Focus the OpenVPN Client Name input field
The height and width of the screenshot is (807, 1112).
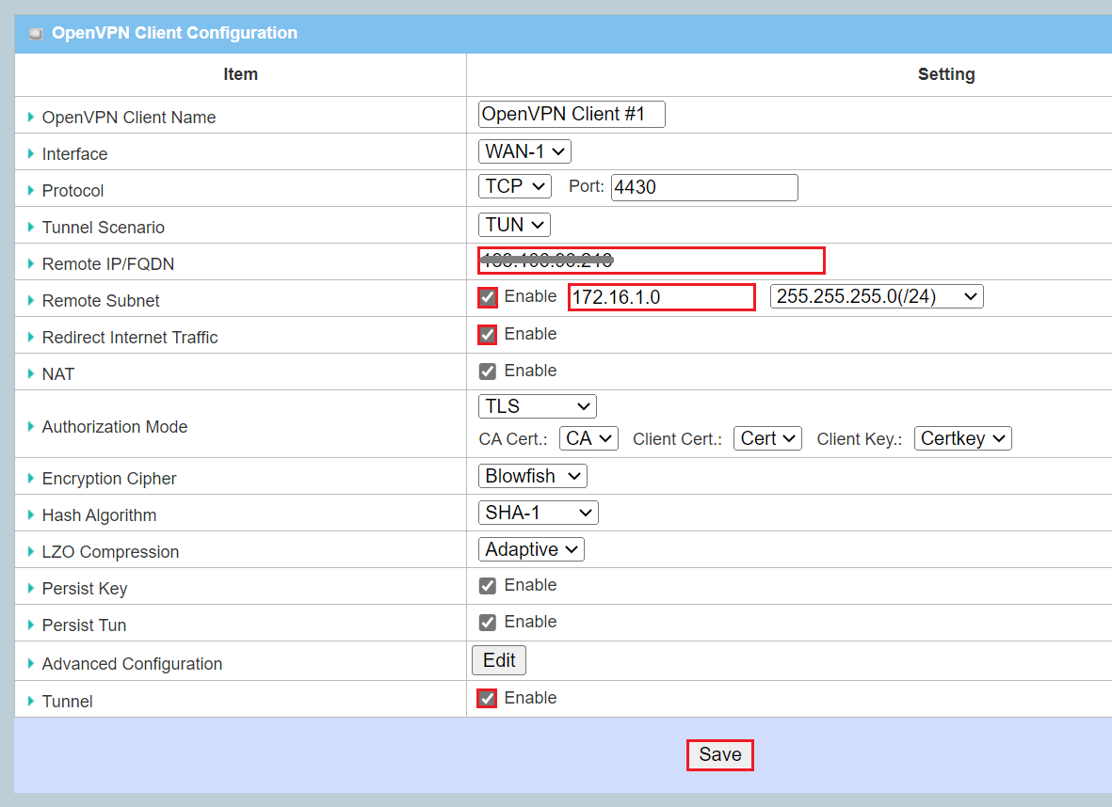pos(572,114)
